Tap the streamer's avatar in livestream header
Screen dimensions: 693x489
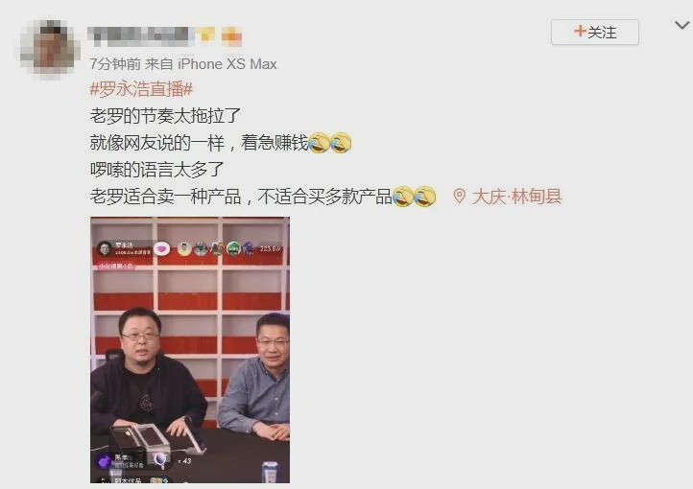(x=105, y=249)
